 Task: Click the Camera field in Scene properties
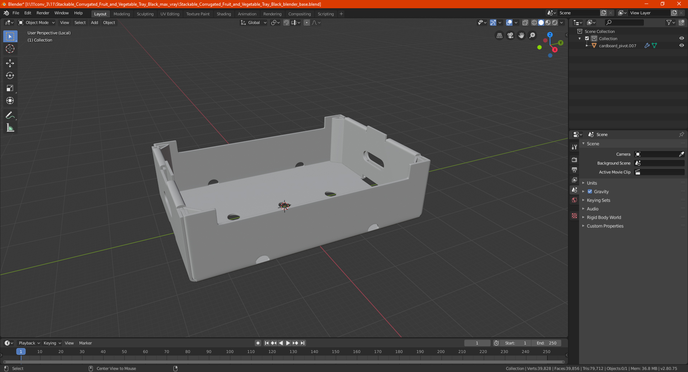click(x=659, y=154)
